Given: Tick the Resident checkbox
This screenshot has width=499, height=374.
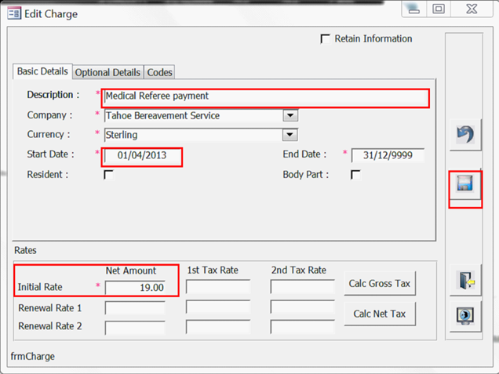Looking at the screenshot, I should click(108, 175).
